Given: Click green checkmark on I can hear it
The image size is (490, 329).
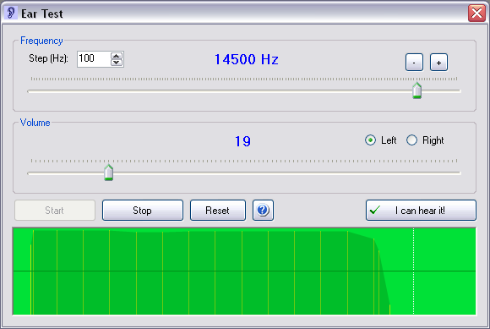Looking at the screenshot, I should pyautogui.click(x=375, y=210).
